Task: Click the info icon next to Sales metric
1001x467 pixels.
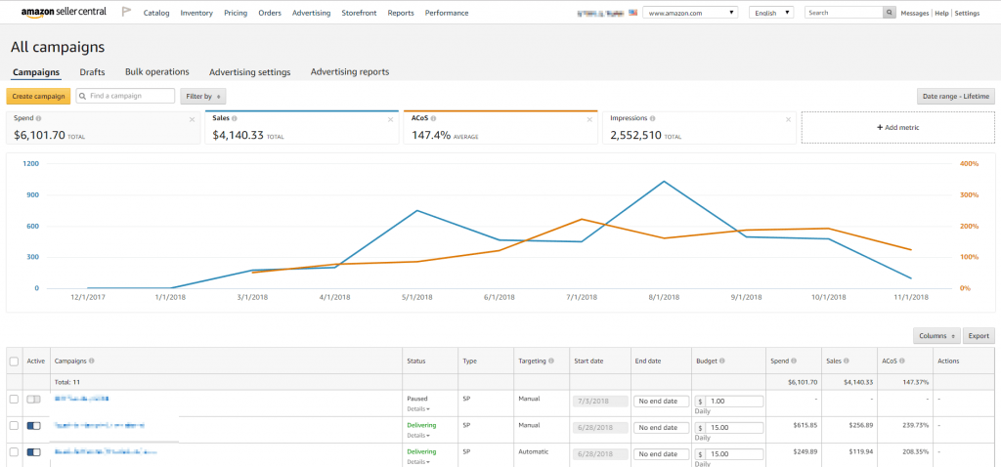Action: pyautogui.click(x=235, y=118)
